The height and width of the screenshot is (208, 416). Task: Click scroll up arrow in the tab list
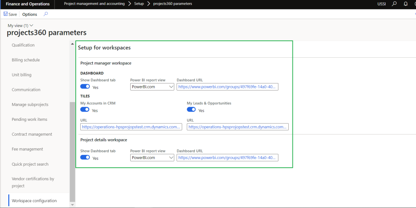(x=72, y=44)
